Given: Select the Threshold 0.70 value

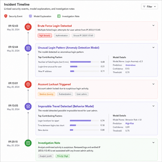Looking at the screenshot, I should click(x=128, y=72).
